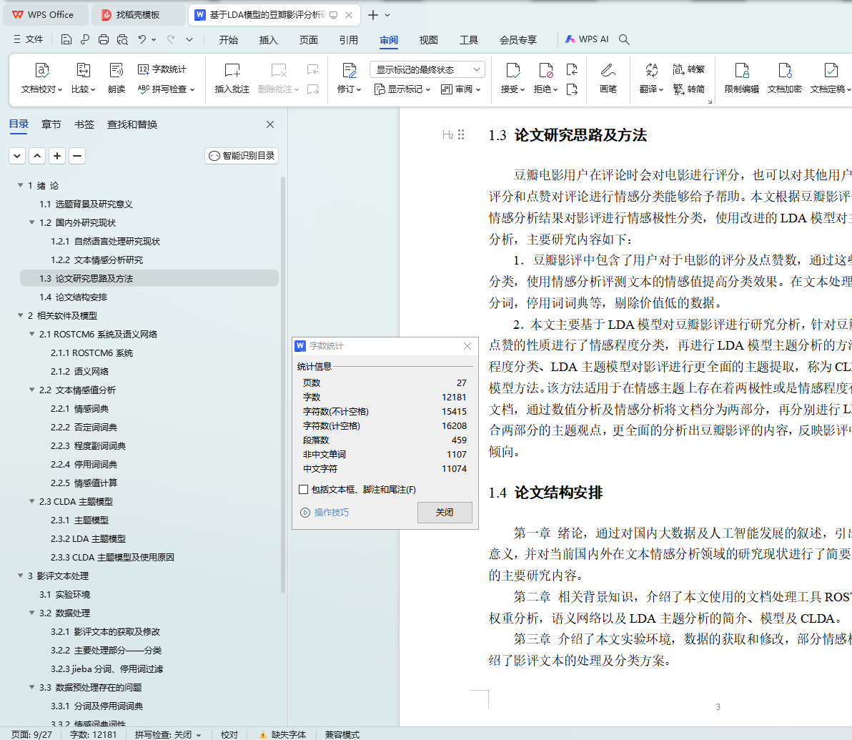Click the 修订 track changes icon
The image size is (852, 740).
click(349, 70)
